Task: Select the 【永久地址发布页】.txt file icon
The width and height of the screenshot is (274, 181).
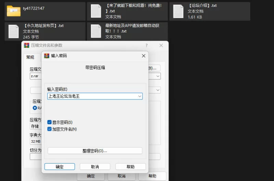Action: 14,32
